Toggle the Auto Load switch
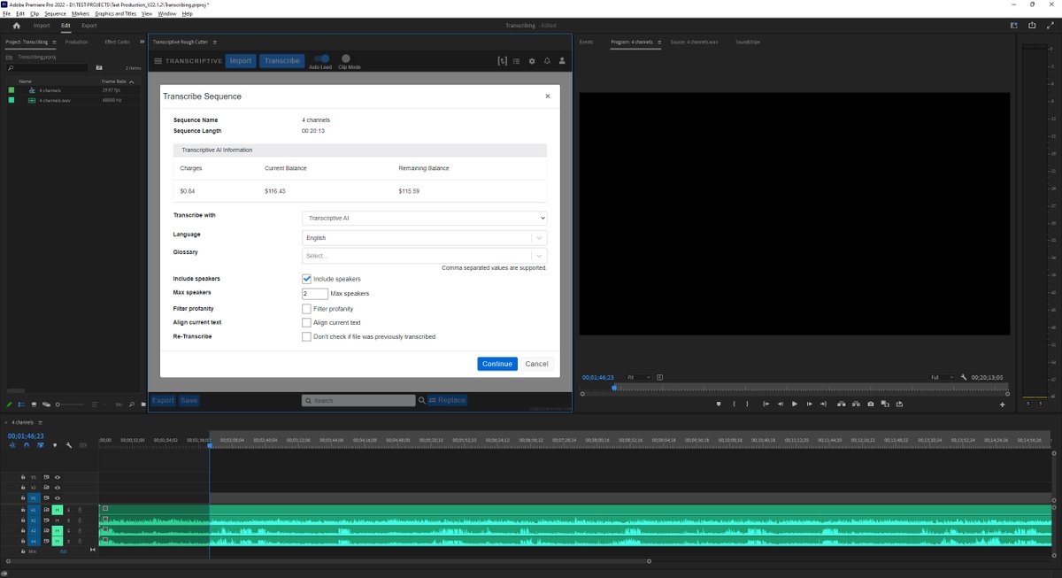This screenshot has height=578, width=1062. (x=321, y=58)
